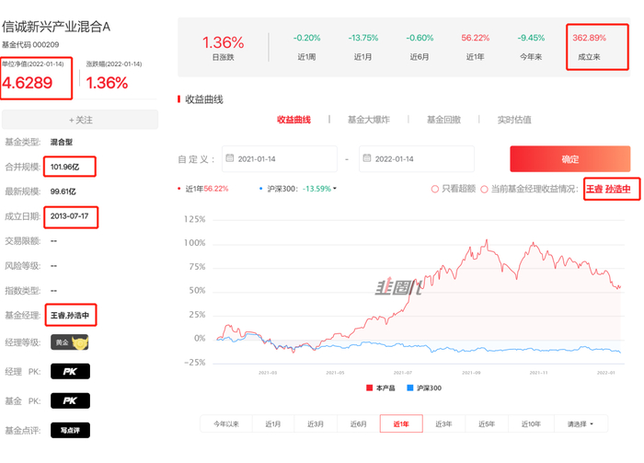Screen dimensions: 644x463
Task: Click the -0.60% 近6月 return figure
Action: click(x=420, y=38)
